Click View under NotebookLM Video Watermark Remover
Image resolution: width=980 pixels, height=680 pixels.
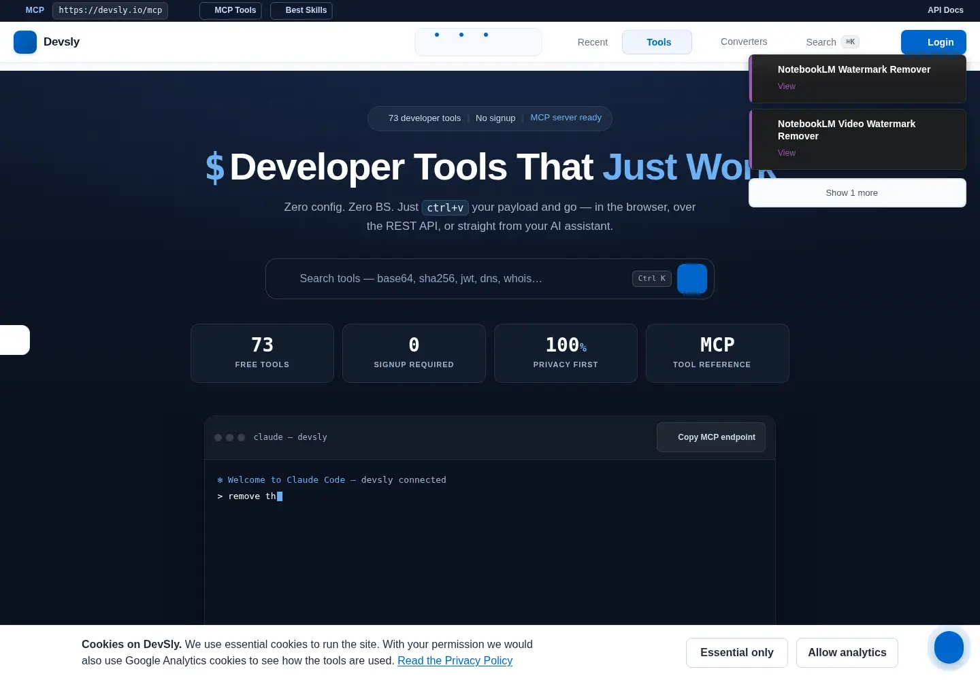pyautogui.click(x=787, y=153)
